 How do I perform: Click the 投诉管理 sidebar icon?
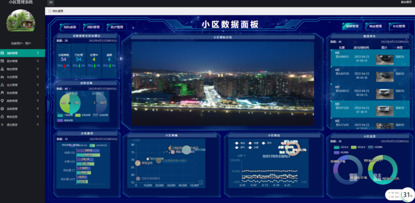coord(3,93)
